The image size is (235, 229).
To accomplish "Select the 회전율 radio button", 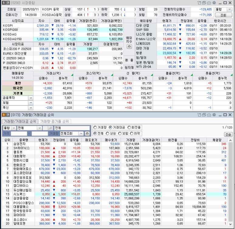I will (129, 128).
